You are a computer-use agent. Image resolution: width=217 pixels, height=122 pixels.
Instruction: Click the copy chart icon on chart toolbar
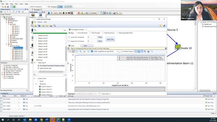[x=152, y=51]
